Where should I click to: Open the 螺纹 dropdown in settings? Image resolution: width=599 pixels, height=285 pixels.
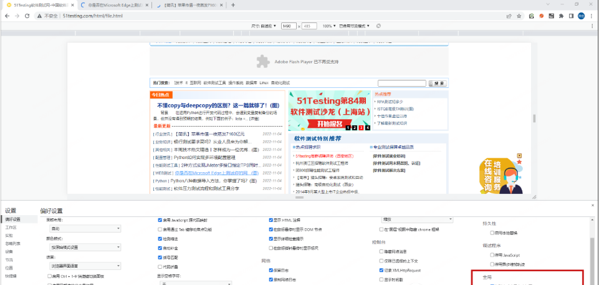click(x=417, y=220)
